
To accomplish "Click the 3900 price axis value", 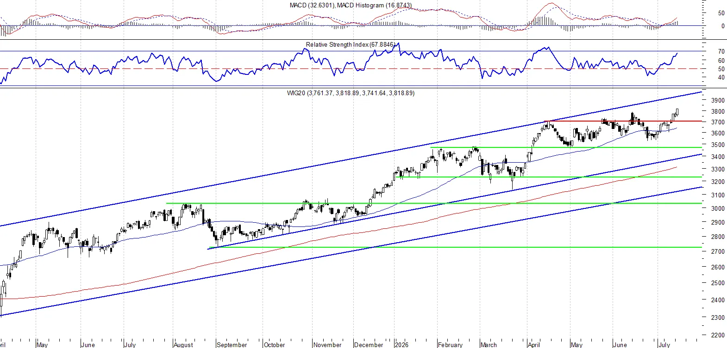I will tap(718, 100).
